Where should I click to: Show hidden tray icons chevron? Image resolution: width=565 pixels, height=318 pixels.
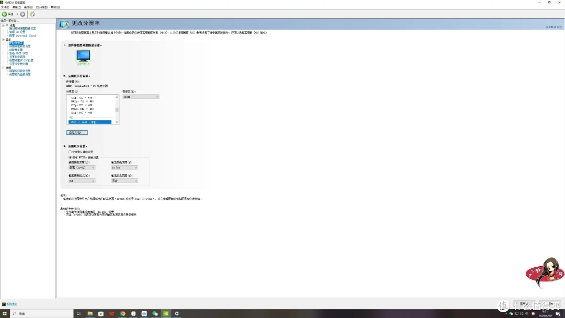coord(505,313)
